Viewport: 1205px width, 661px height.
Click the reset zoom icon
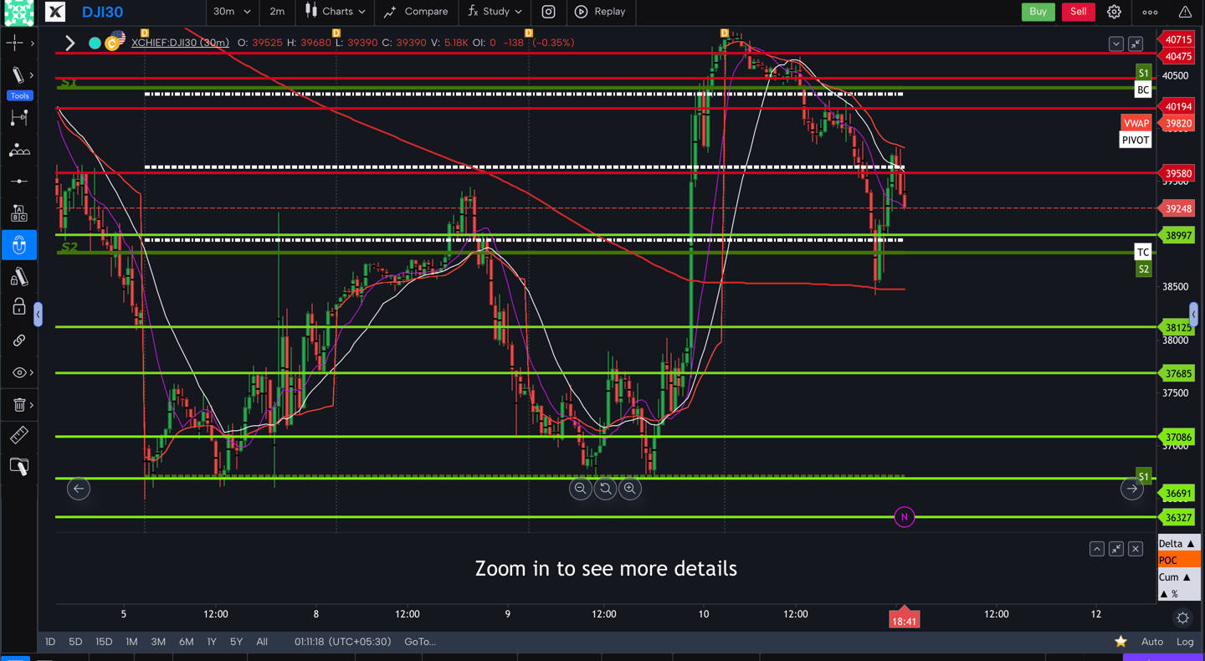coord(605,489)
